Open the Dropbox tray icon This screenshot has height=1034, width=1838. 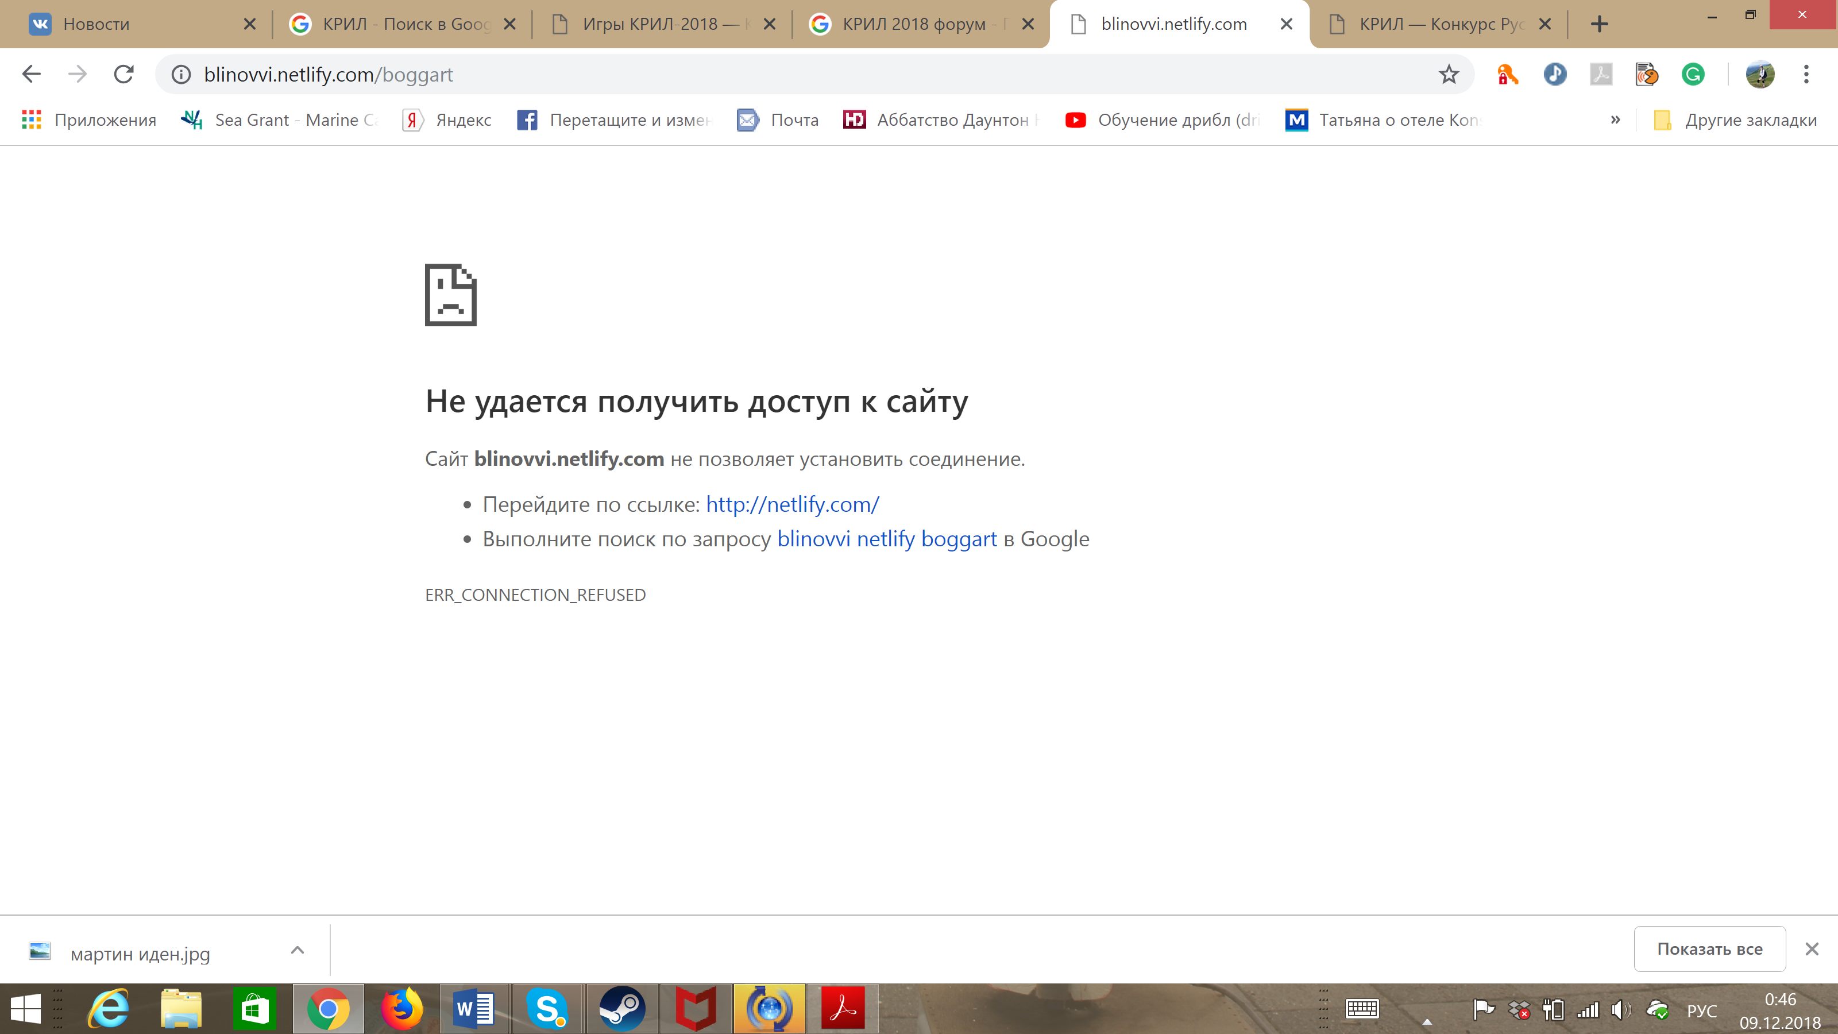(x=1519, y=1010)
